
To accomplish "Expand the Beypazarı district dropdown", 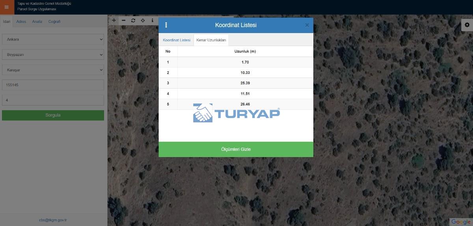I will click(x=53, y=55).
